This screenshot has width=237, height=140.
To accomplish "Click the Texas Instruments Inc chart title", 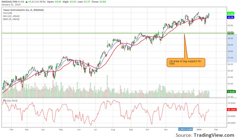I will point(23,10).
